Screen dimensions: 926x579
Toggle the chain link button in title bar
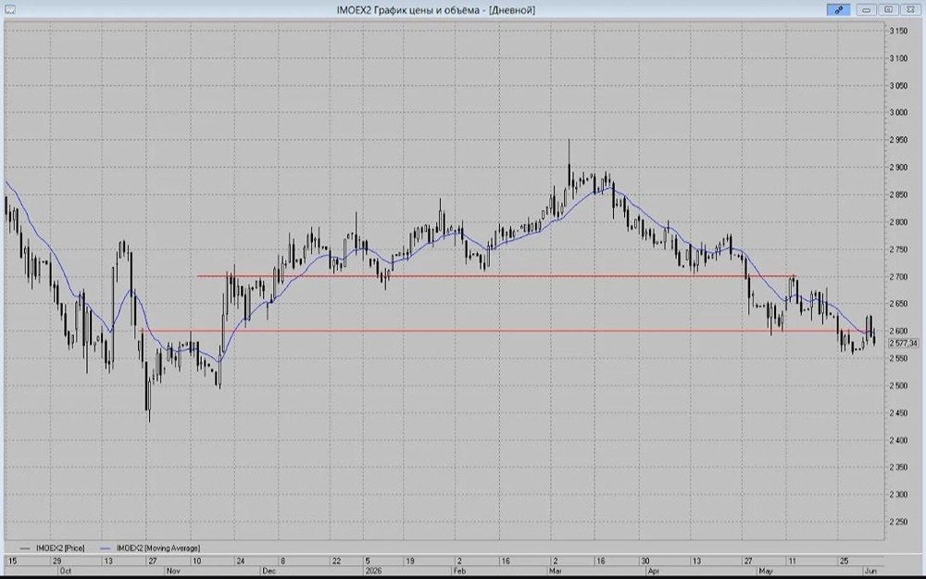[x=839, y=9]
